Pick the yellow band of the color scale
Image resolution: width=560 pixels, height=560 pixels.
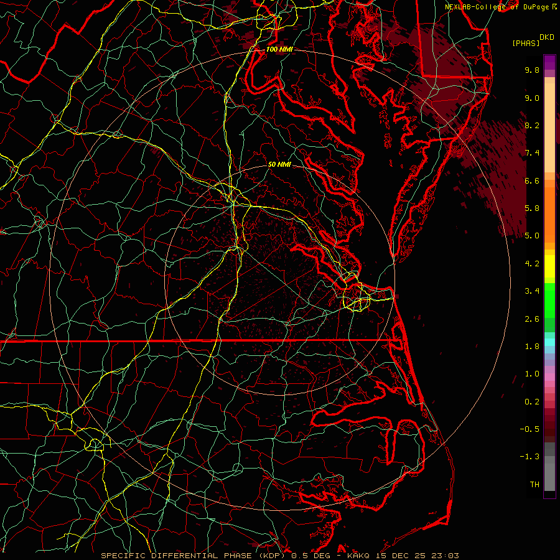[x=549, y=266]
